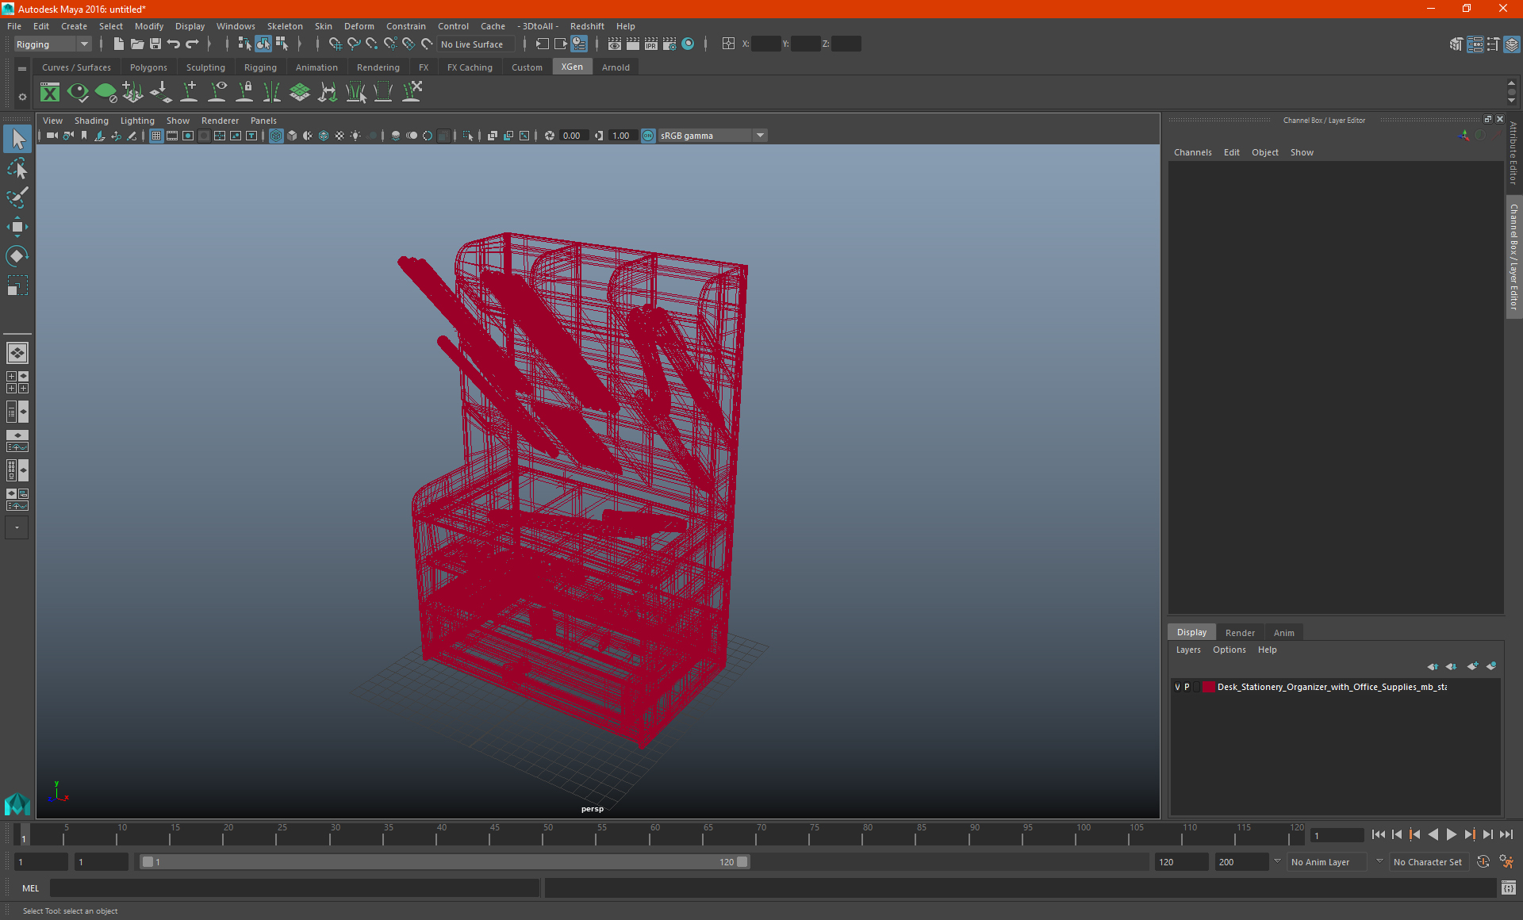Open the viewport Shading menu
Screen dimensions: 1523x920
point(91,121)
